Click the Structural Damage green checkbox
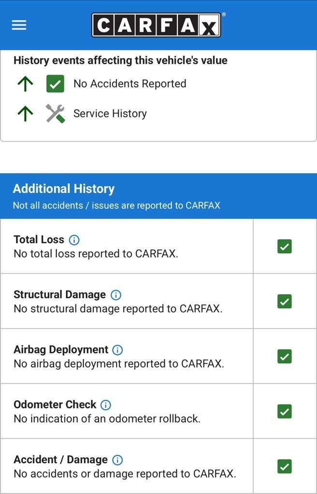 click(285, 302)
